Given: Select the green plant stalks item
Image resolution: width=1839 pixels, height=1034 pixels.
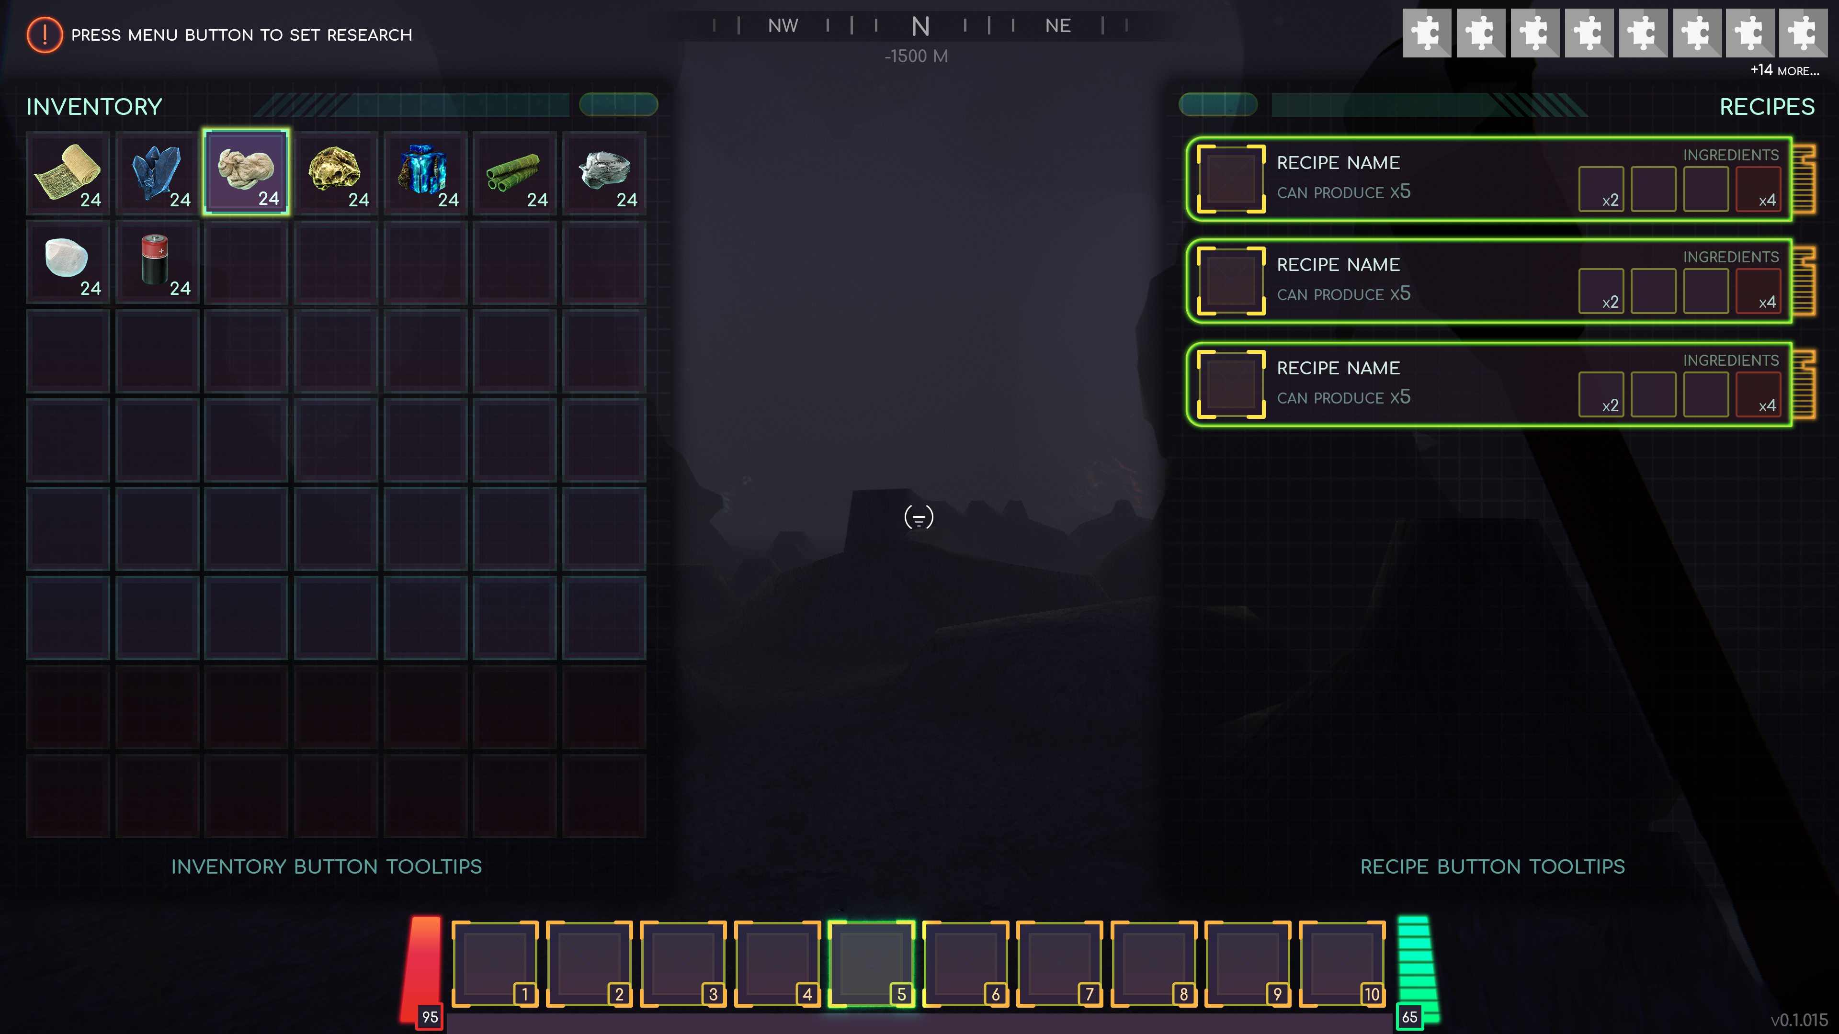Looking at the screenshot, I should pyautogui.click(x=515, y=173).
